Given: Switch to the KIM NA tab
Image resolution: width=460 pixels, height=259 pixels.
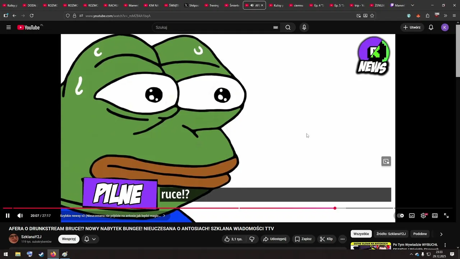Looking at the screenshot, I should (x=151, y=5).
